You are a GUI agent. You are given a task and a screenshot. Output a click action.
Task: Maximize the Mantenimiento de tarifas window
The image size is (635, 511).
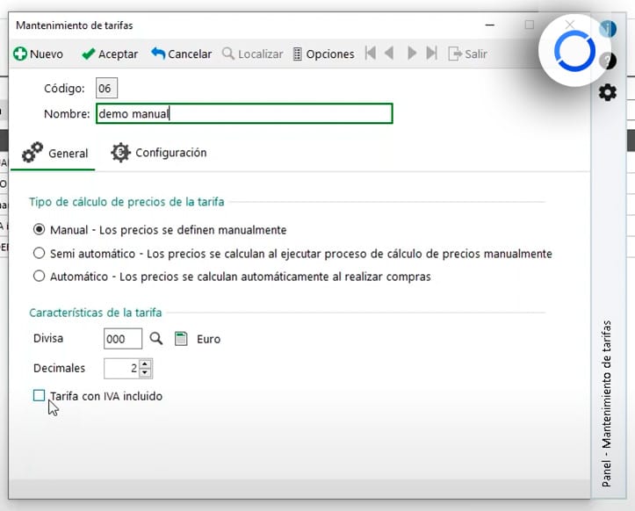coord(529,25)
